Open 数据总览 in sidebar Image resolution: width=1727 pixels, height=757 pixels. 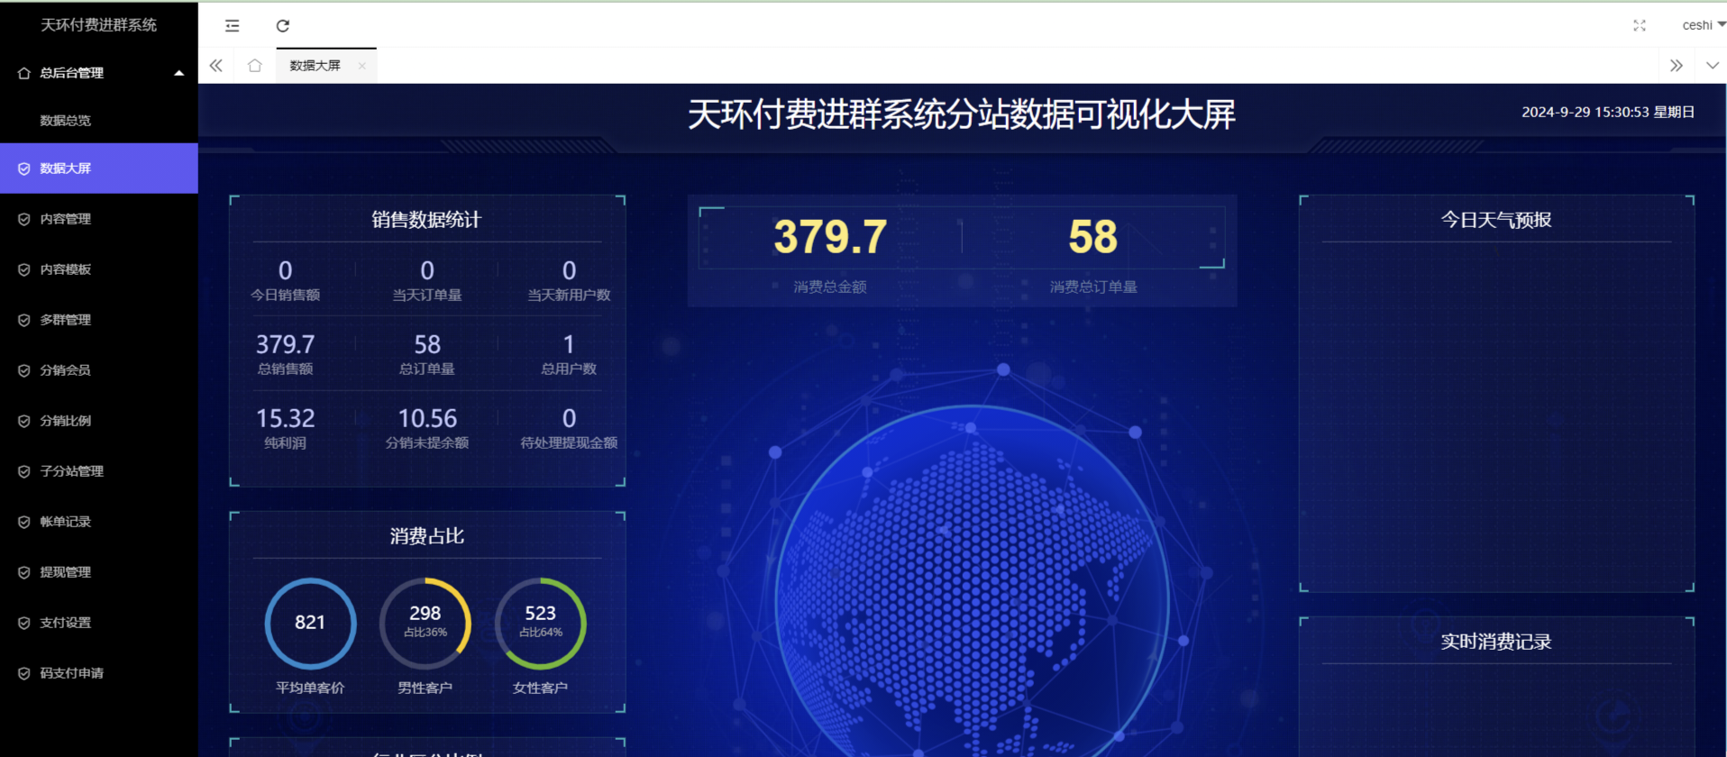pyautogui.click(x=99, y=120)
